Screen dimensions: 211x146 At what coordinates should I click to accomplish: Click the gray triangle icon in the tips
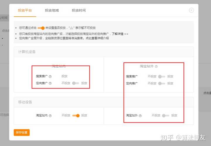[71, 28]
